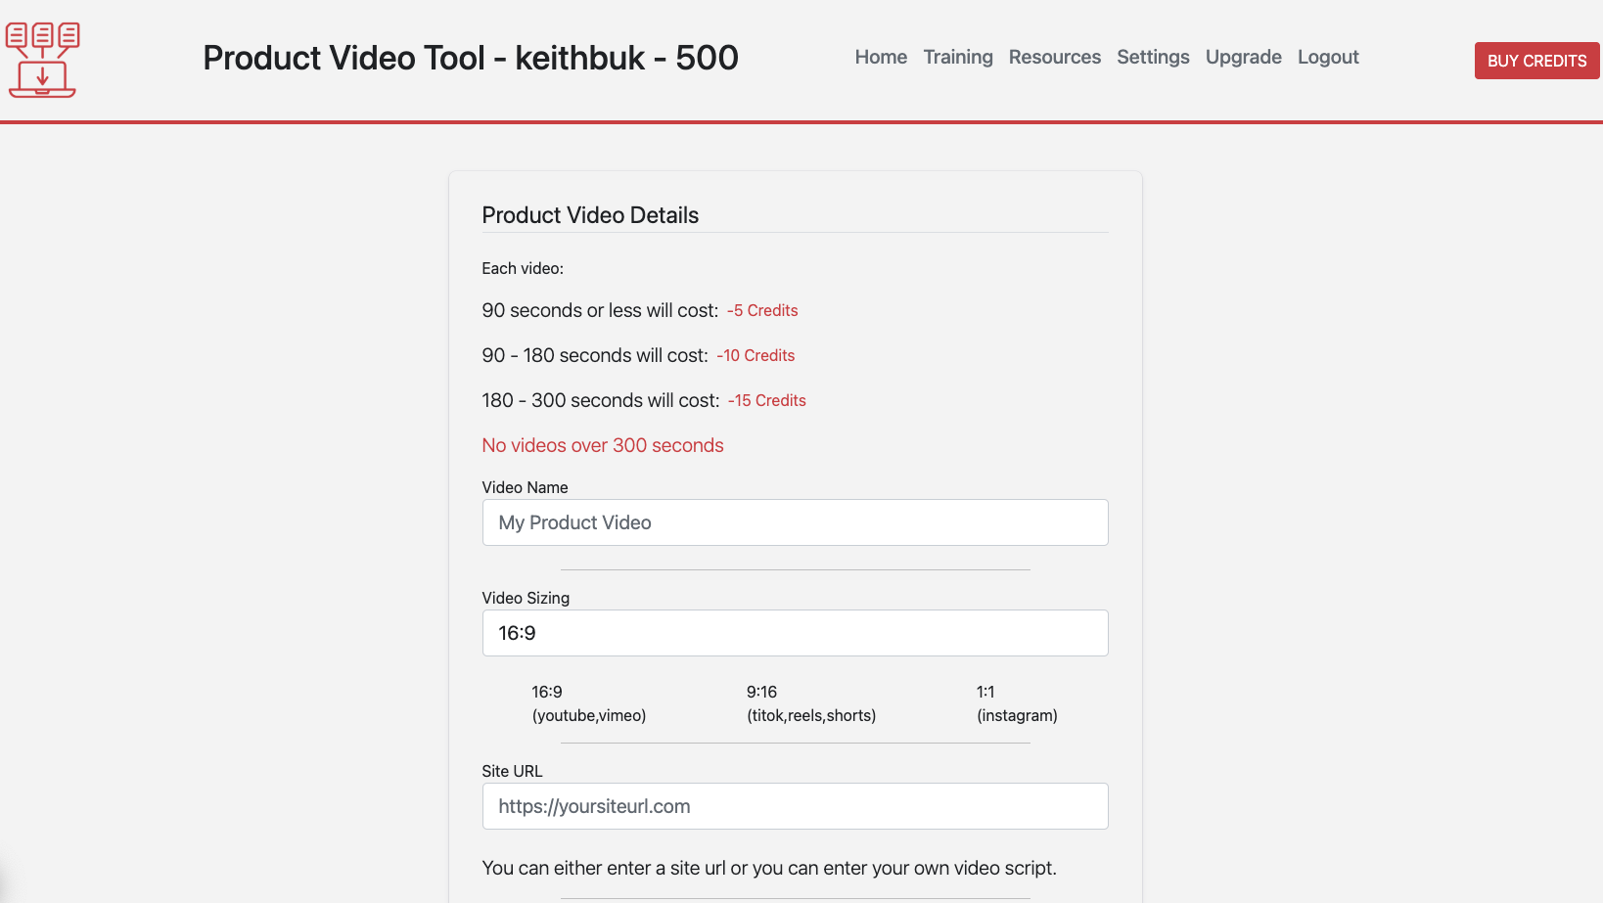Click the BUY CREDITS button
The image size is (1603, 903).
pyautogui.click(x=1536, y=60)
